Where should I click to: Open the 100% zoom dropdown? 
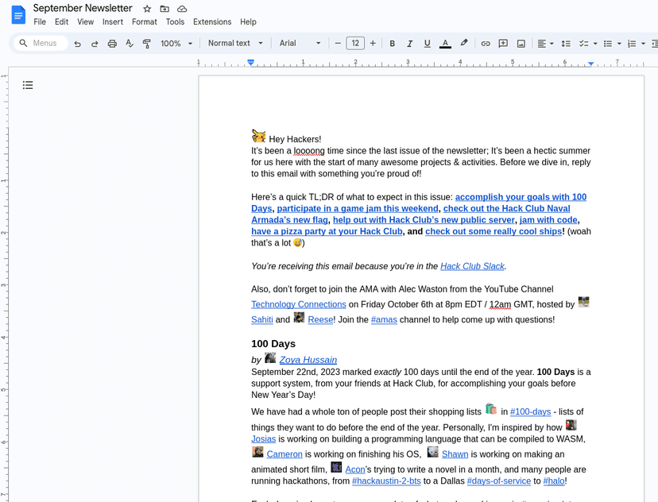click(176, 44)
